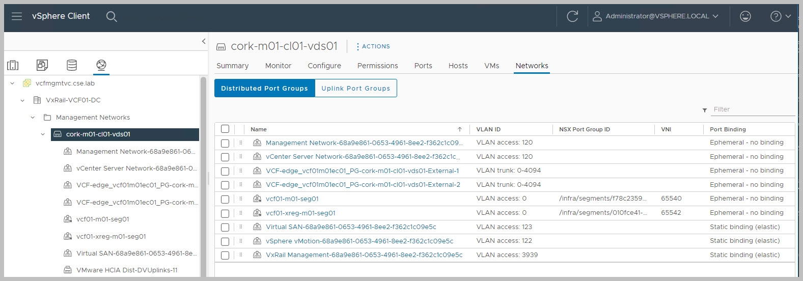The image size is (803, 281).
Task: Collapse the VxRail-VCF01-DC datacenter node
Action: click(x=22, y=101)
